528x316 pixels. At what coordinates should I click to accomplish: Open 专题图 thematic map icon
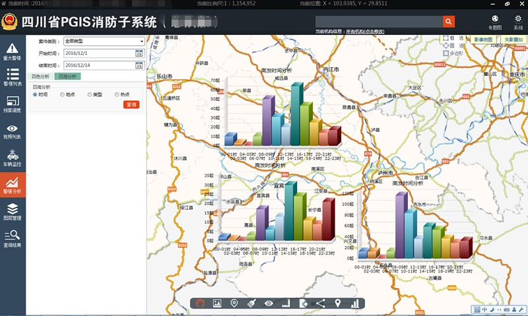click(495, 22)
